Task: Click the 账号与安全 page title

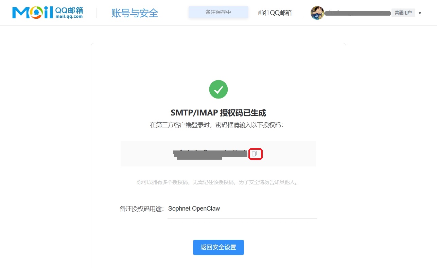Action: pyautogui.click(x=135, y=13)
